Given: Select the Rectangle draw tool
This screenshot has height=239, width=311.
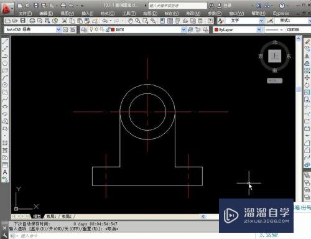Looking at the screenshot, I should tap(5, 70).
